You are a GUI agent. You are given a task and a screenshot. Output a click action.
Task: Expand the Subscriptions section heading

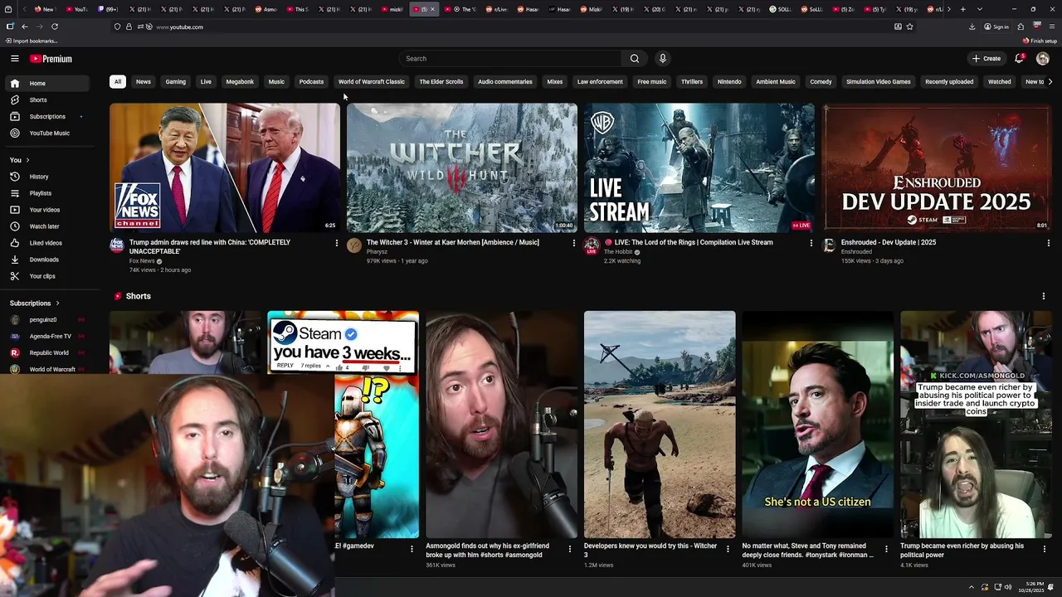(x=35, y=303)
